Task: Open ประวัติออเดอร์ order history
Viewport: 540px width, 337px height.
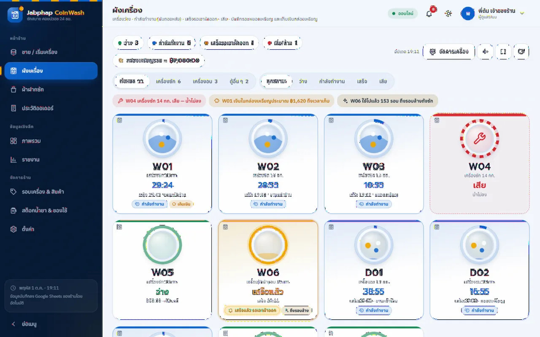Action: 51,108
